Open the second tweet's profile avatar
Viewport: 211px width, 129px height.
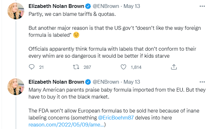click(x=16, y=86)
